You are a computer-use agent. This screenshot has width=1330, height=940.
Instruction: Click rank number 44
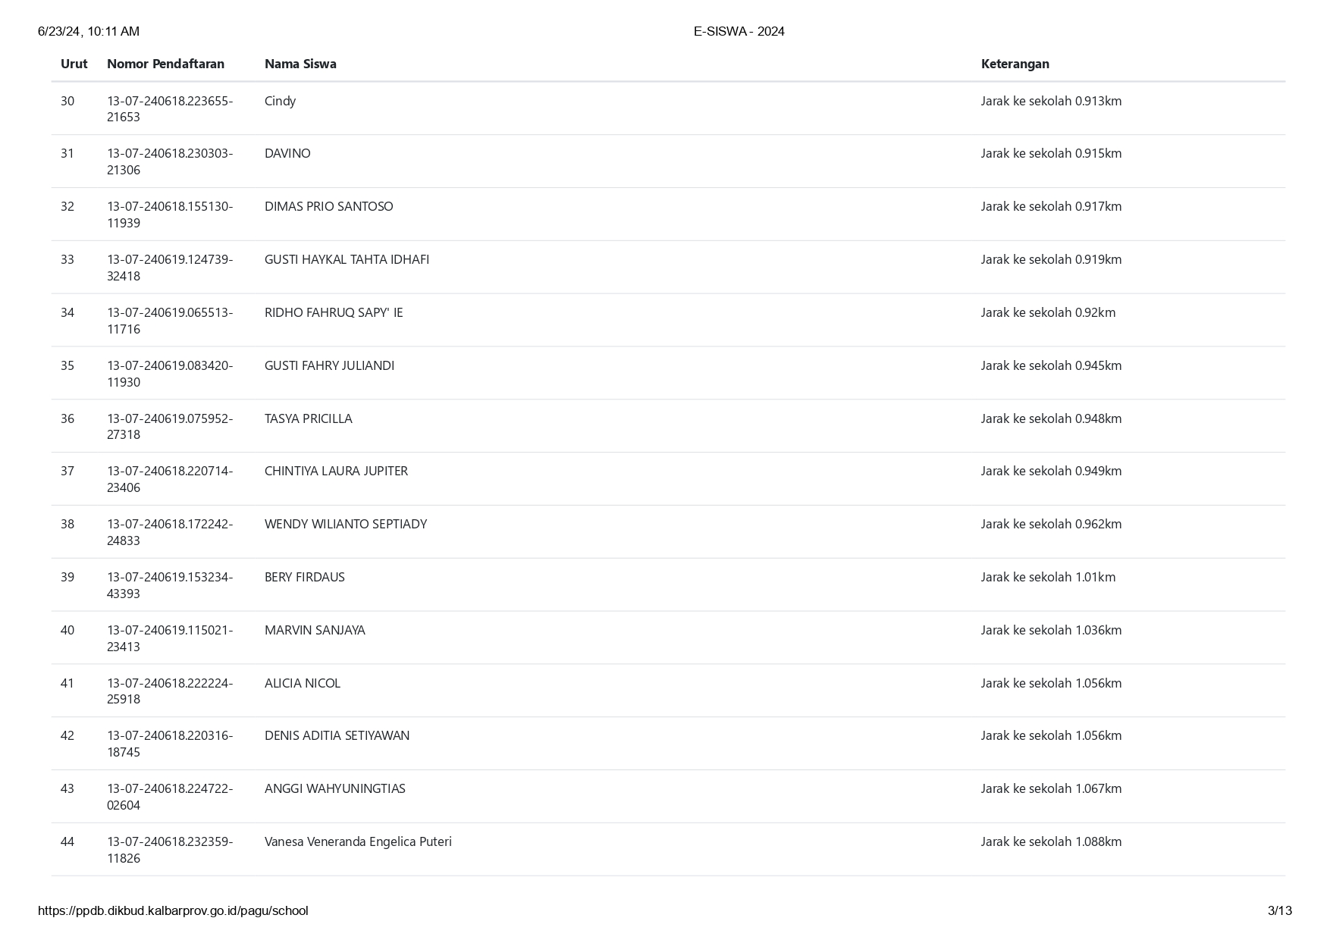pos(67,841)
